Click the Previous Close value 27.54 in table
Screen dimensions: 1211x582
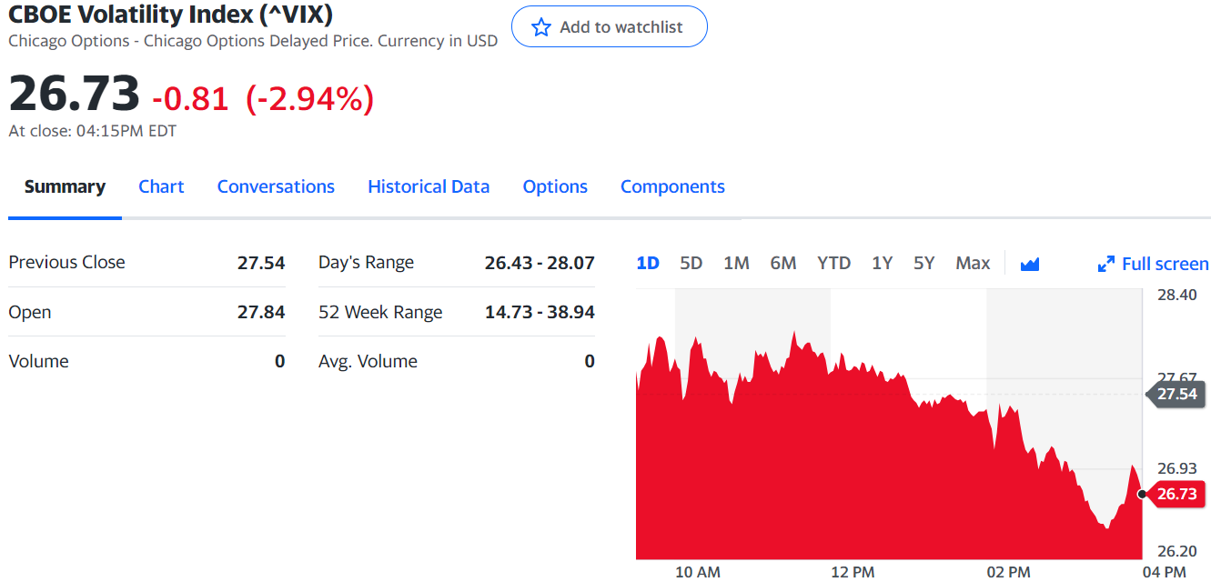point(261,263)
